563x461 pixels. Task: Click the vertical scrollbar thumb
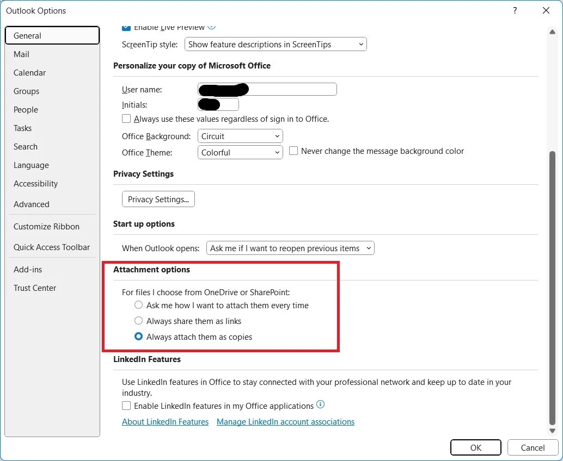(x=552, y=288)
